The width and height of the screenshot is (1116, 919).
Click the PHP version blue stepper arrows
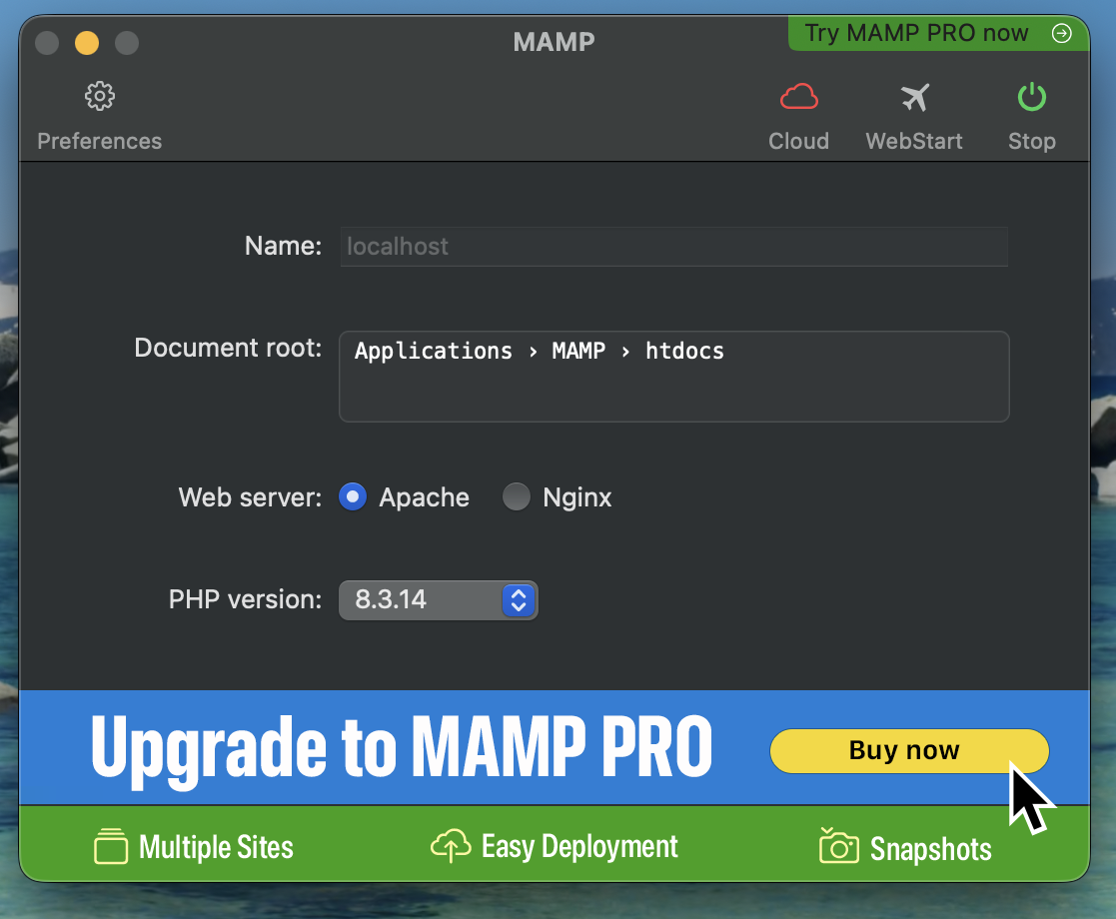[519, 600]
